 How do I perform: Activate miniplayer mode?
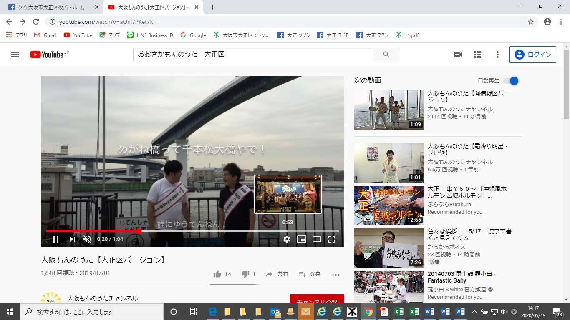[x=301, y=239]
